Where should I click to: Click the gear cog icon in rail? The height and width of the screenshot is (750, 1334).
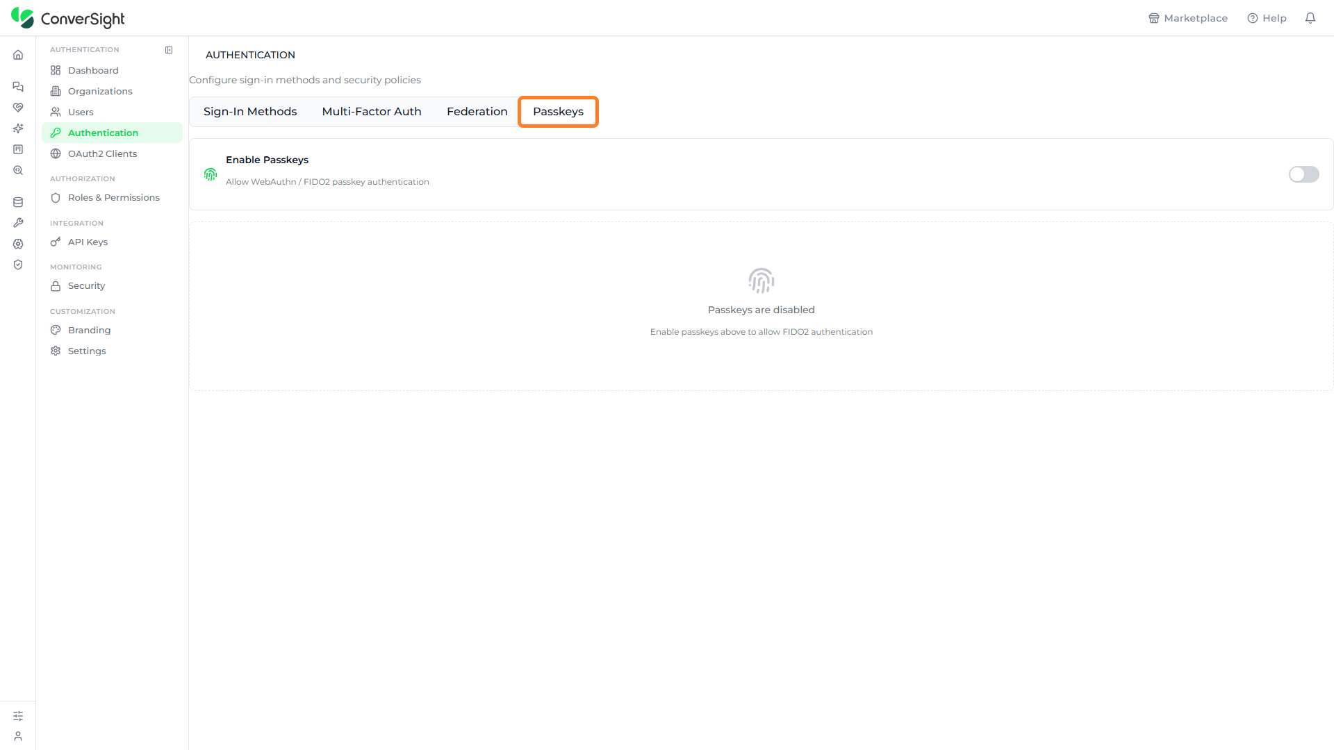(18, 244)
